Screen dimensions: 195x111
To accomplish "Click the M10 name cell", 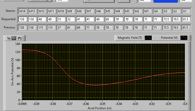I will (x=61, y=11).
